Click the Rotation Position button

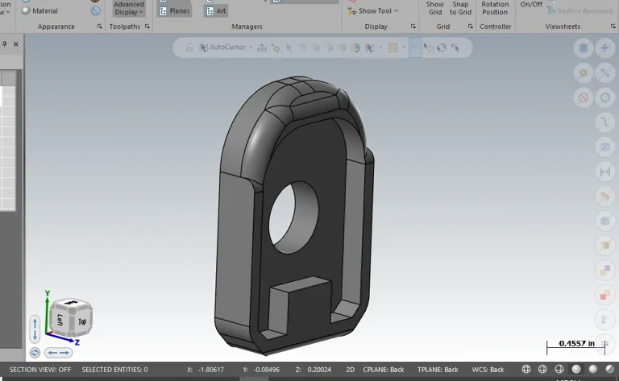click(x=495, y=8)
